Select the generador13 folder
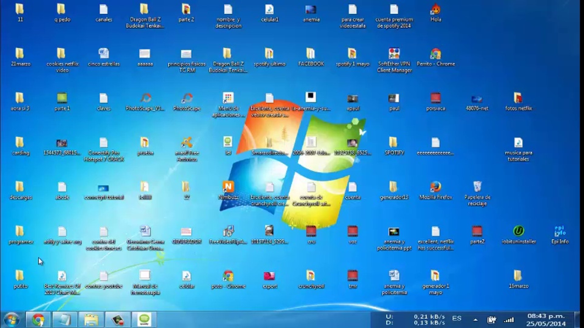 (x=394, y=190)
